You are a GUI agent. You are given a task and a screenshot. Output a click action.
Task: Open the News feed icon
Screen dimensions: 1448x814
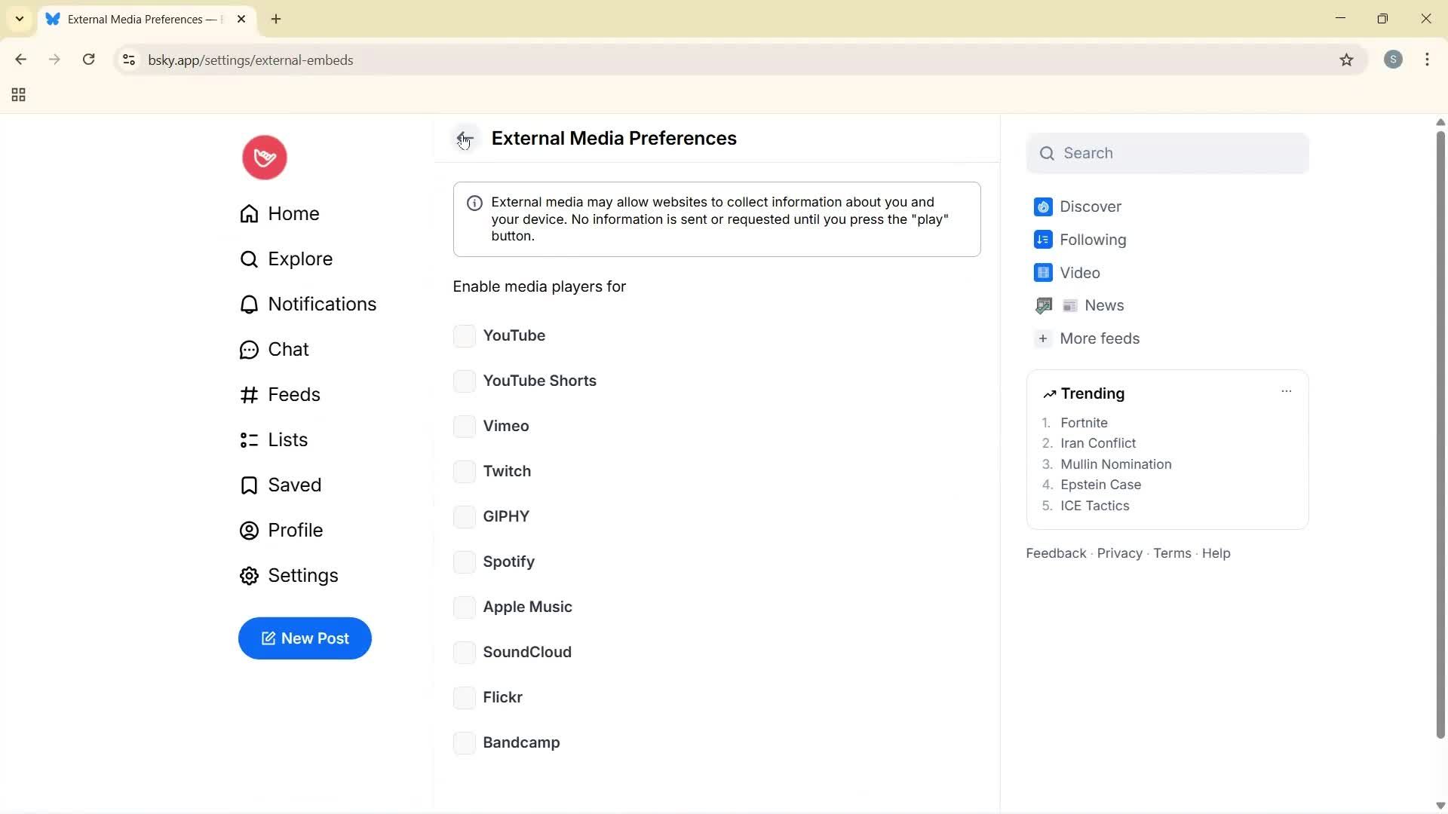(1043, 305)
